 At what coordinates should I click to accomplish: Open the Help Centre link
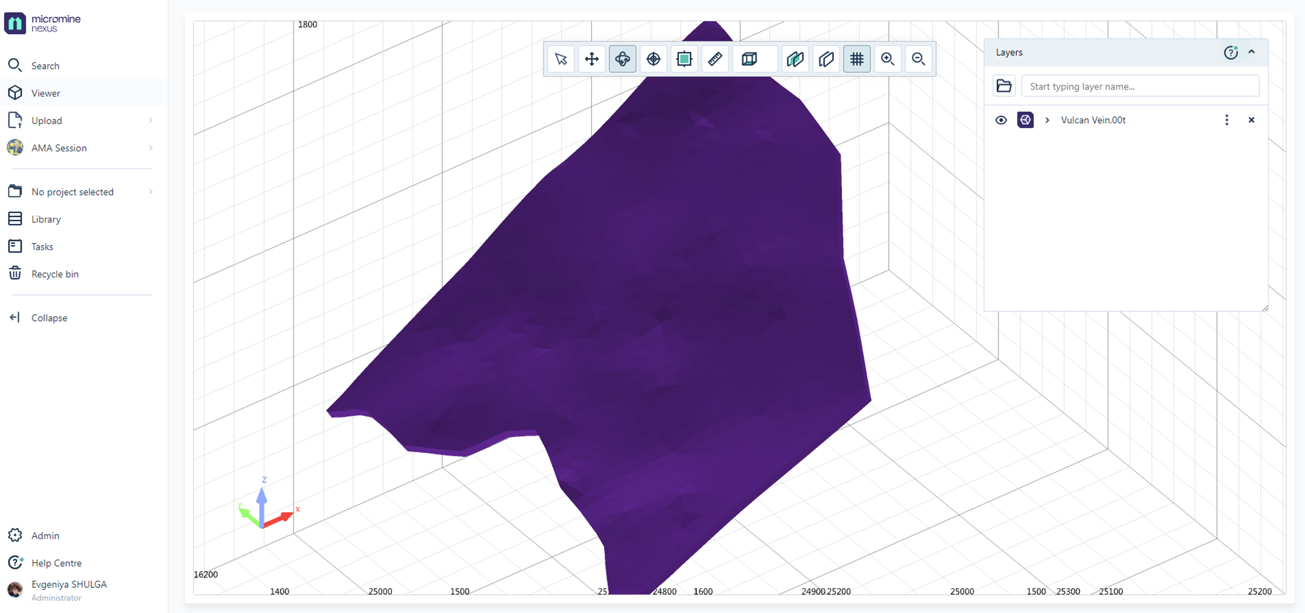click(56, 563)
